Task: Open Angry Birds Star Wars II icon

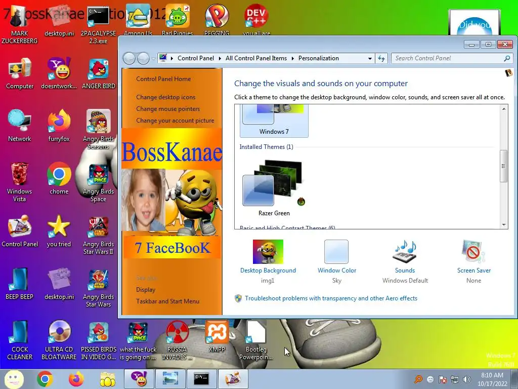Action: pyautogui.click(x=98, y=235)
